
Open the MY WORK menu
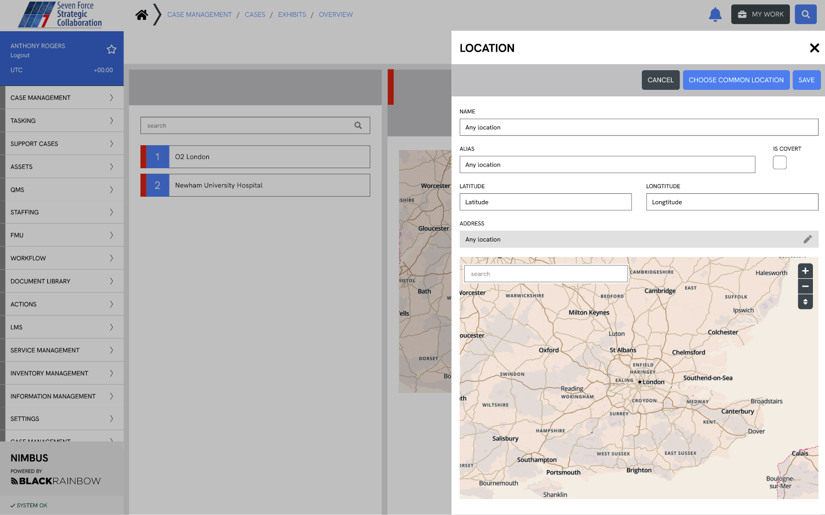pos(760,14)
